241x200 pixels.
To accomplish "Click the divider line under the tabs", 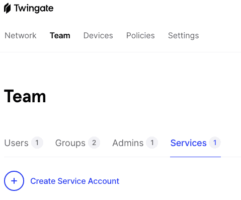I will click(122, 157).
